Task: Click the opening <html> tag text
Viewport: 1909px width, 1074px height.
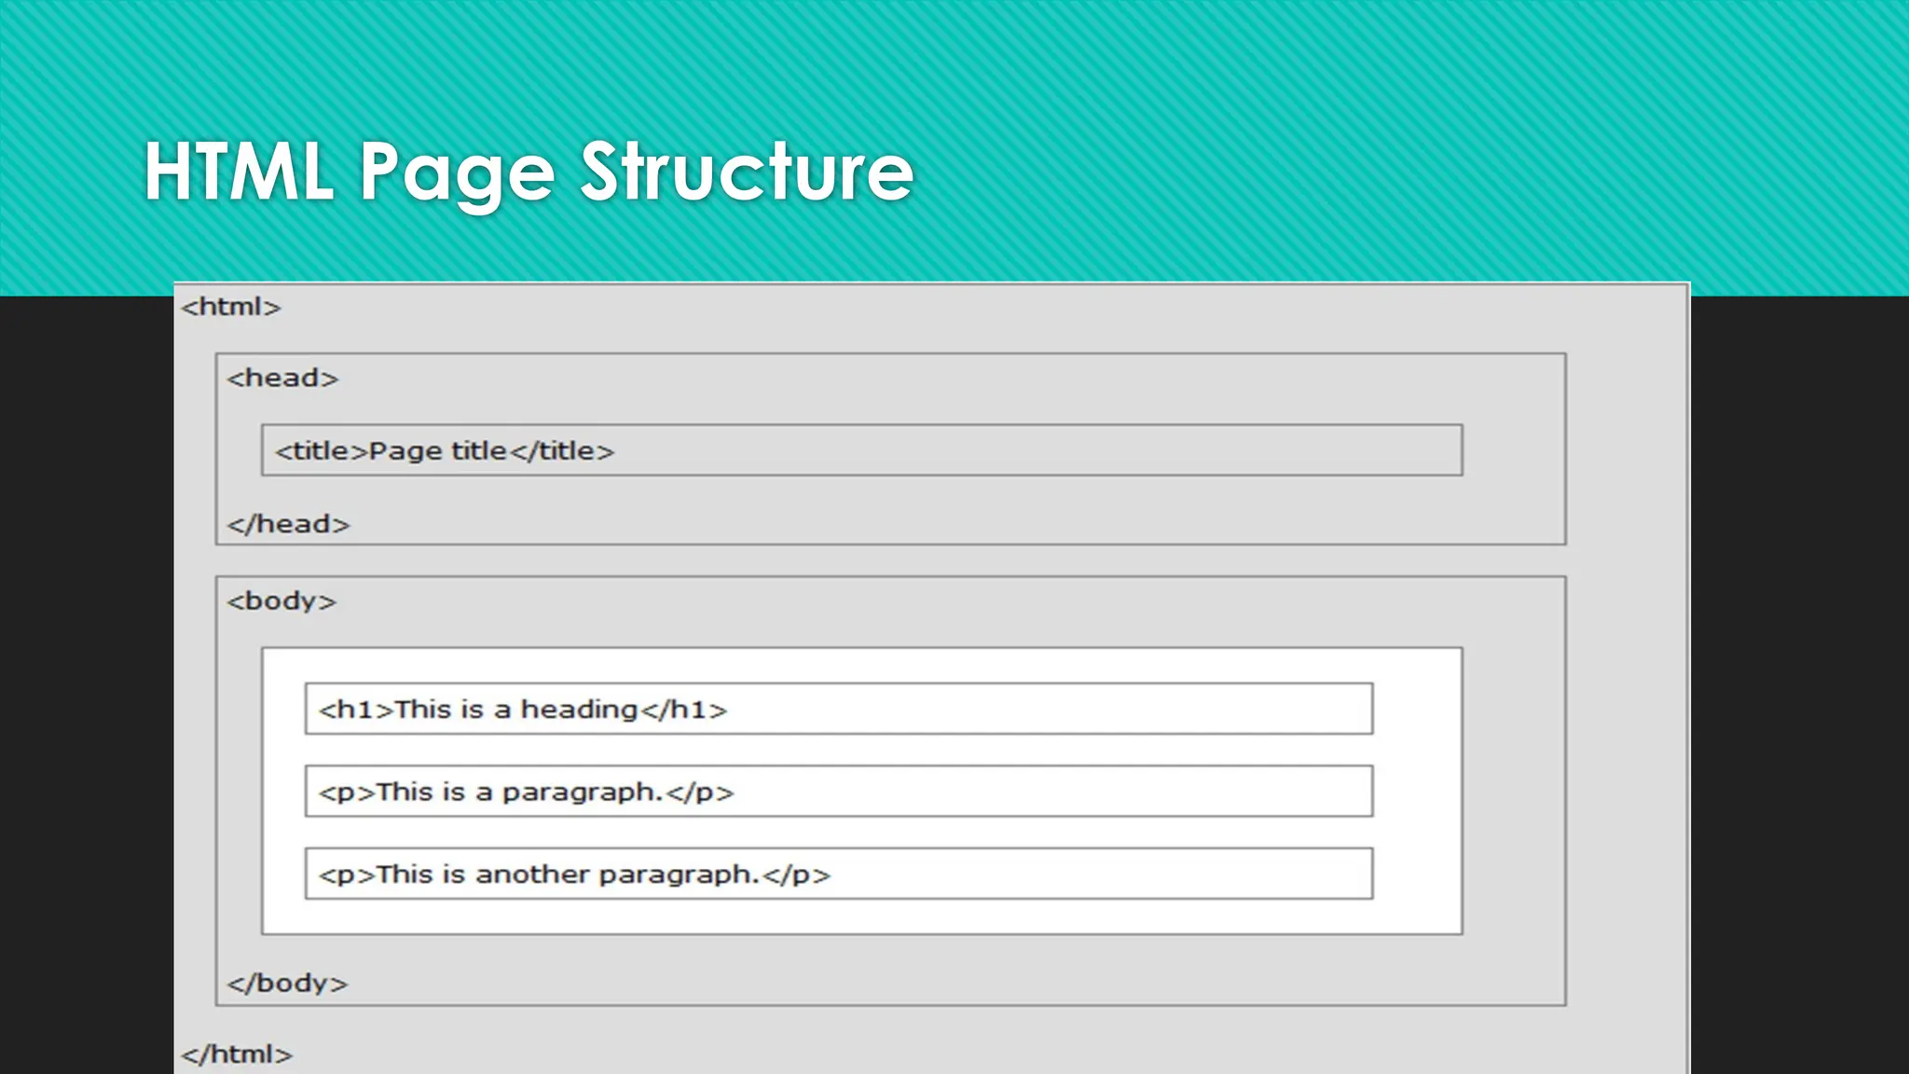Action: pos(230,307)
